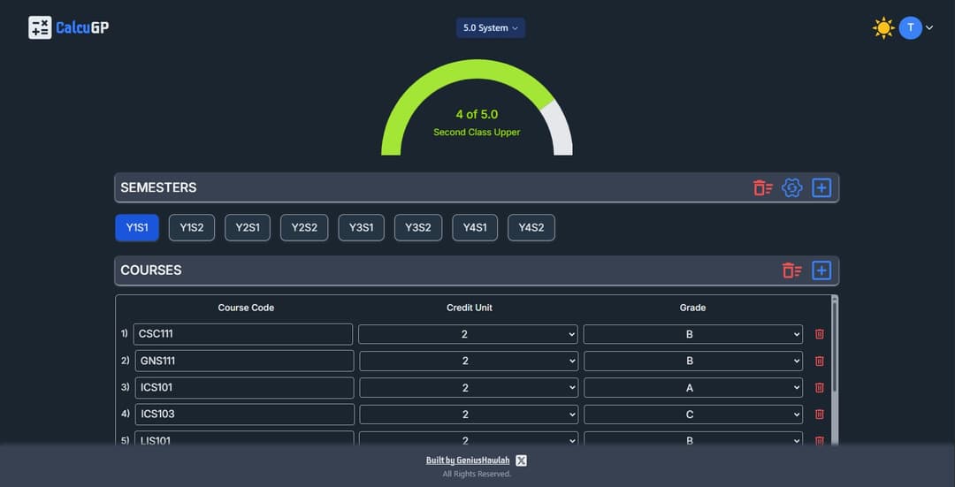Screen dimensions: 955x487
Task: Open Credit Unit dropdown for GNS111
Action: tap(468, 361)
